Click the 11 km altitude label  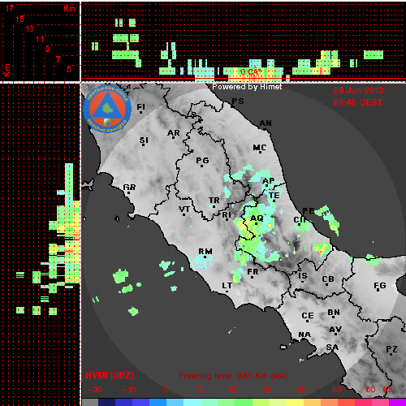tap(40, 39)
